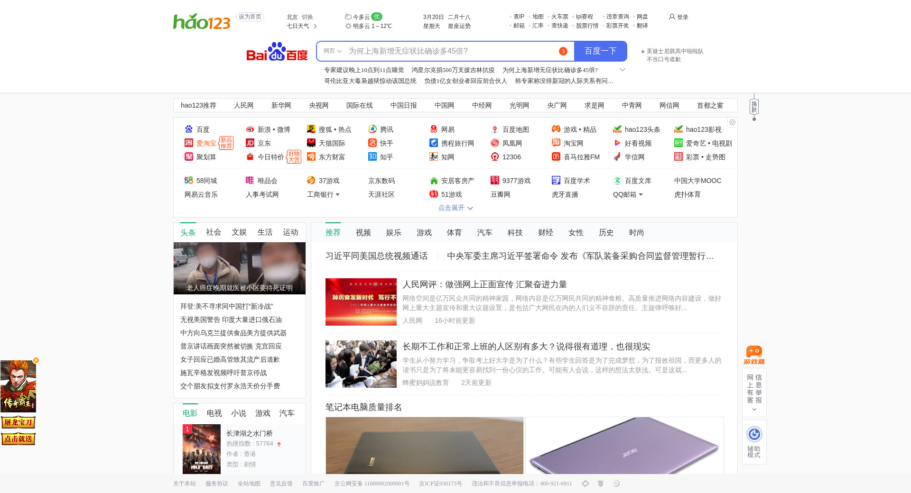This screenshot has width=911, height=493.
Task: Open the 长津湖之水门桥 movie poster
Action: pyautogui.click(x=202, y=449)
